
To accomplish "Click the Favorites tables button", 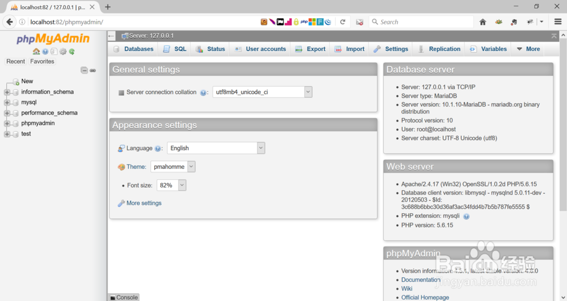I will [x=42, y=61].
